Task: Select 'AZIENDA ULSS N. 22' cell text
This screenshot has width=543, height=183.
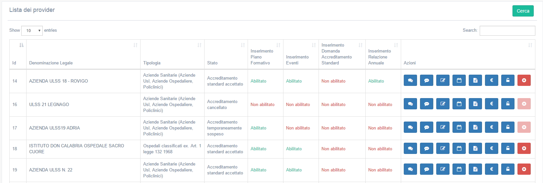Action: [x=51, y=170]
